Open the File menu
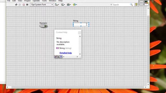The width and height of the screenshot is (166, 93). click(x=9, y=1)
